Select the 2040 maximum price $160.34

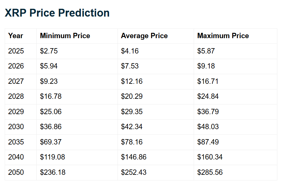click(210, 157)
